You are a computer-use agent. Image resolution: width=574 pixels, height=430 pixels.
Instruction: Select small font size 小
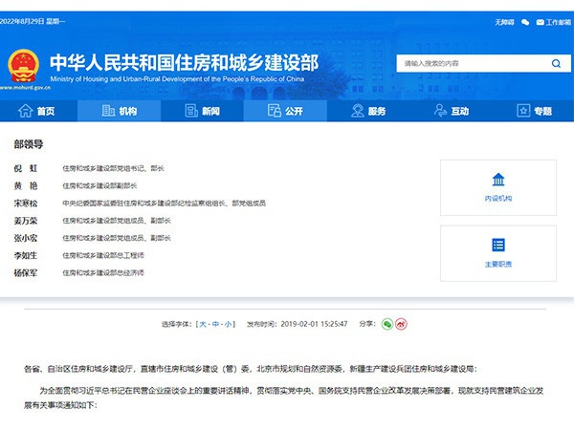(x=228, y=324)
